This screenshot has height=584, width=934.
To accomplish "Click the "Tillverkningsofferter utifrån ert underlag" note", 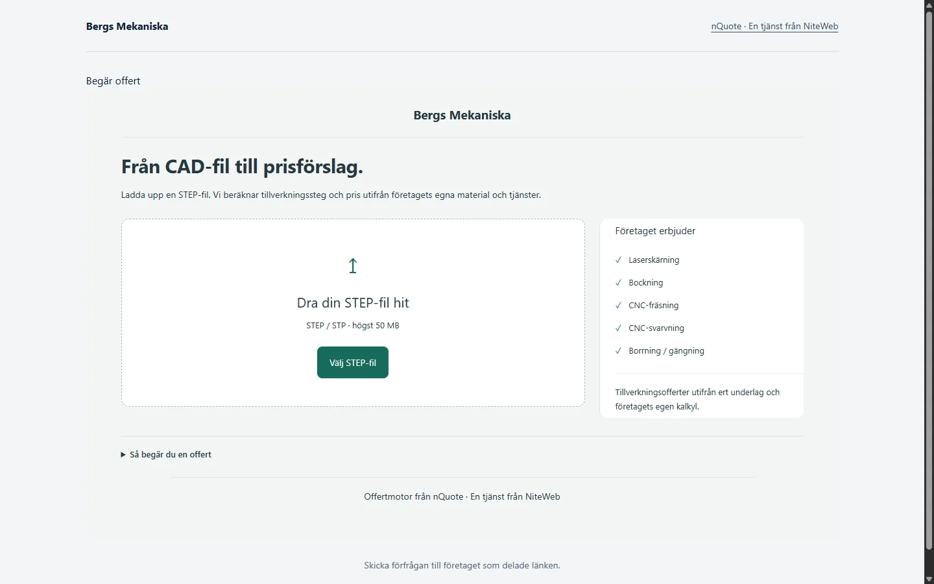I will click(x=697, y=400).
